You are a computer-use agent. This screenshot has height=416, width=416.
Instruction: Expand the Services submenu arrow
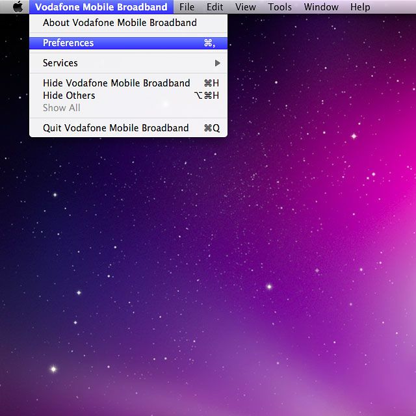[x=218, y=63]
